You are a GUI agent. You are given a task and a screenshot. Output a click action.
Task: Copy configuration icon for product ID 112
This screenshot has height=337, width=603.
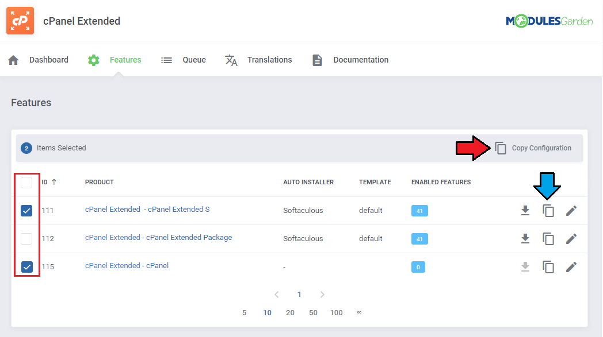click(x=548, y=239)
